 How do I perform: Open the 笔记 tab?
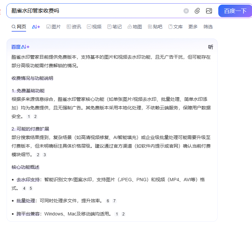click(x=114, y=27)
